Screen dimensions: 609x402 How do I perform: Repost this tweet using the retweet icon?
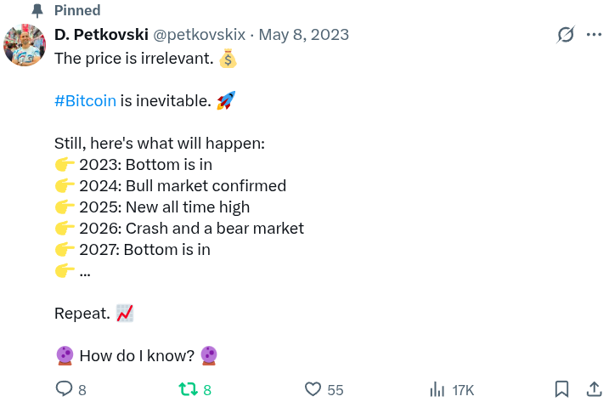click(188, 389)
